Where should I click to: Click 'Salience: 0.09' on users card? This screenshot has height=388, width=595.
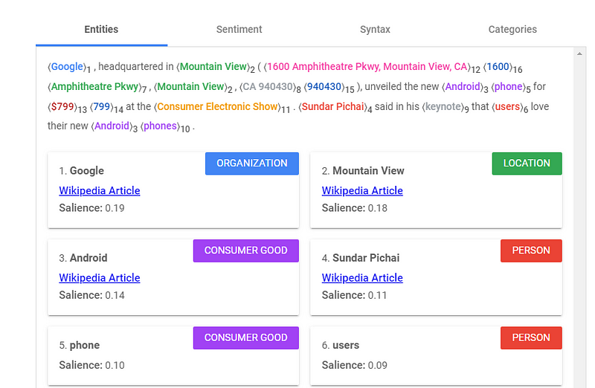point(355,365)
